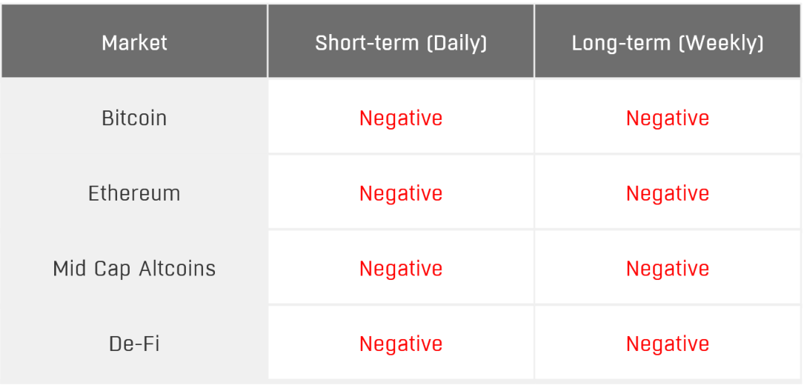Select the Ethereum row label
Viewport: 804px width, 385px height.
click(x=134, y=194)
